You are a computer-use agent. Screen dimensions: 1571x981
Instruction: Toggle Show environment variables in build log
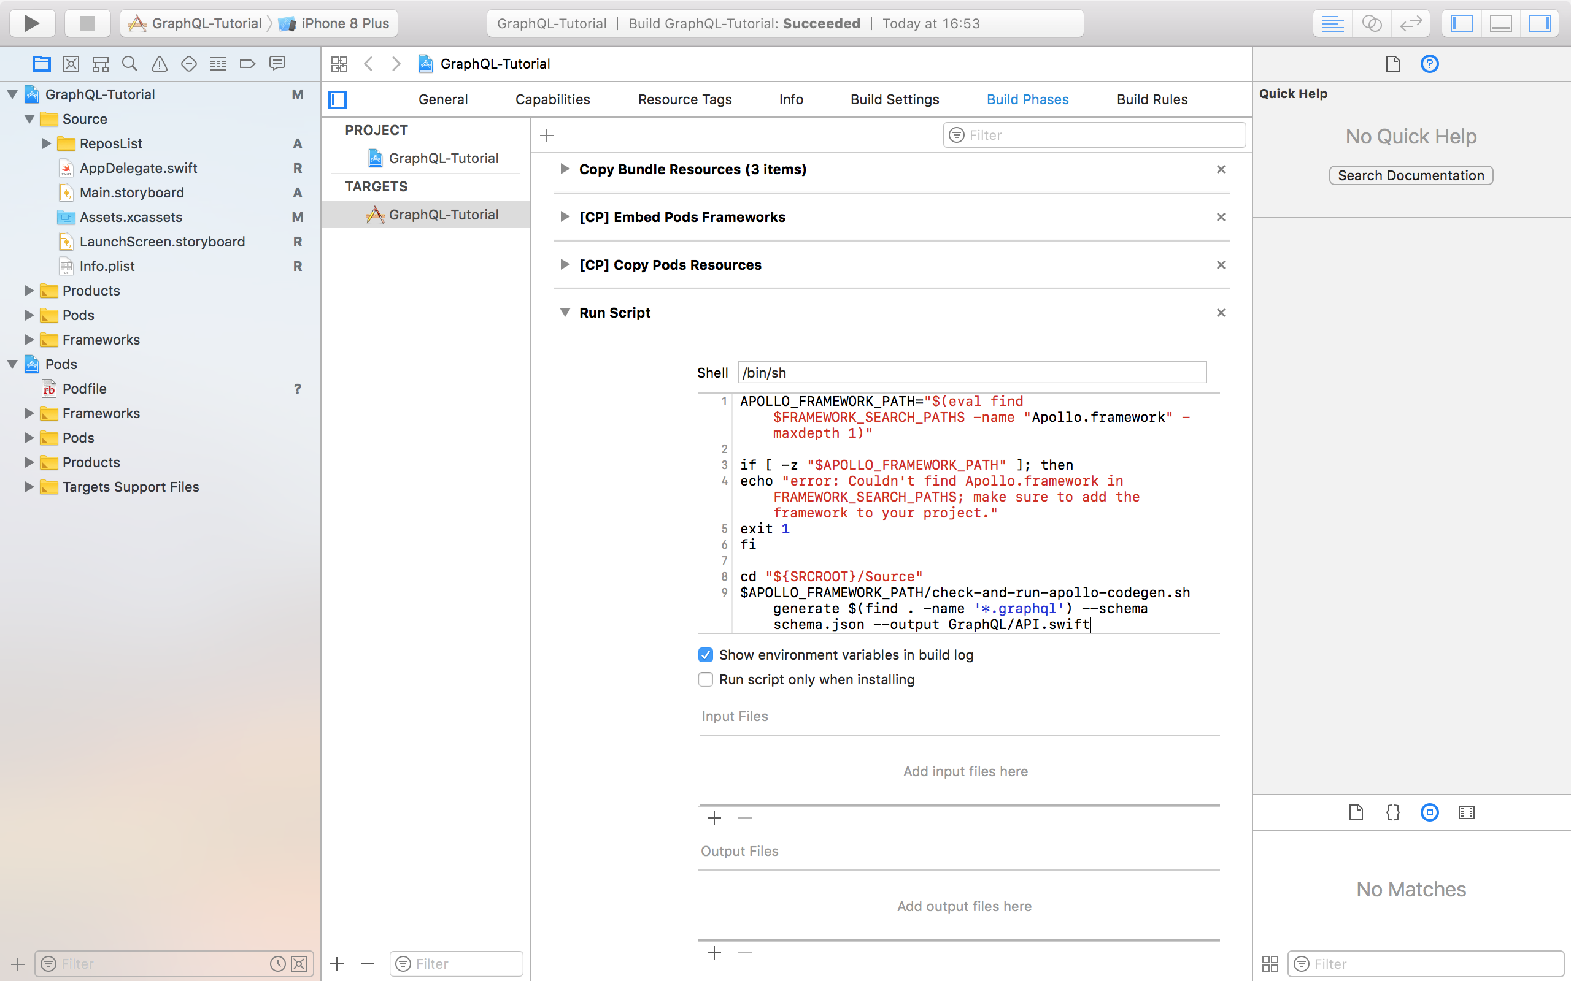(707, 654)
